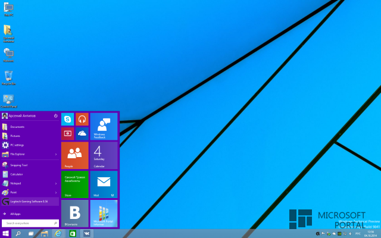Open Action Center flag tray icon
Screen dimensions: 381x238
(323, 234)
